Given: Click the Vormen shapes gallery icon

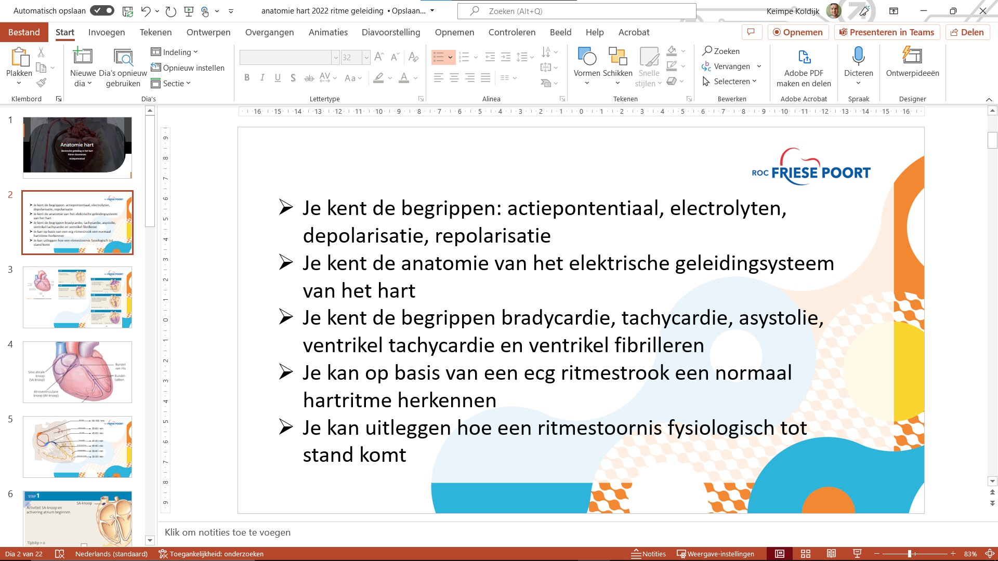Looking at the screenshot, I should [x=587, y=56].
